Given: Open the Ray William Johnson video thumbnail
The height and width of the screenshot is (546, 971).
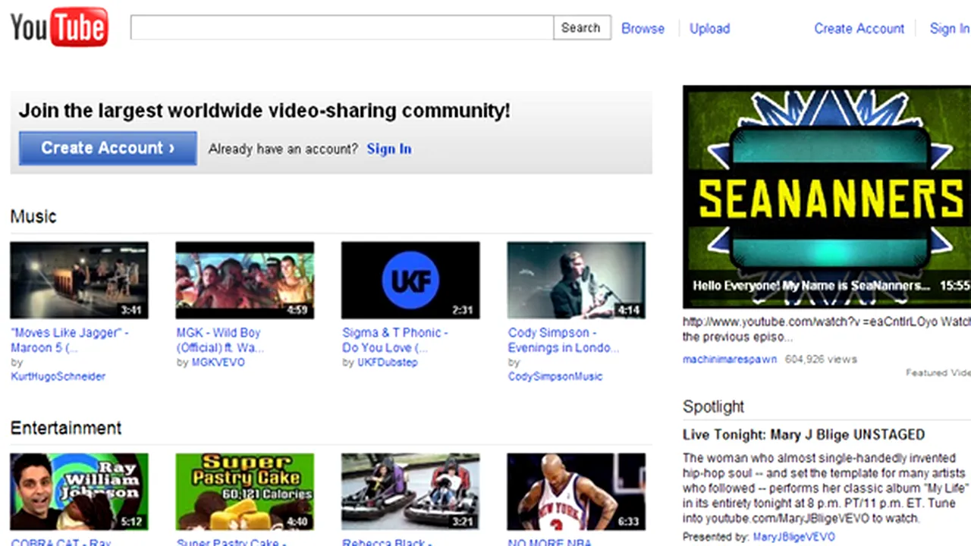Looking at the screenshot, I should [x=79, y=491].
